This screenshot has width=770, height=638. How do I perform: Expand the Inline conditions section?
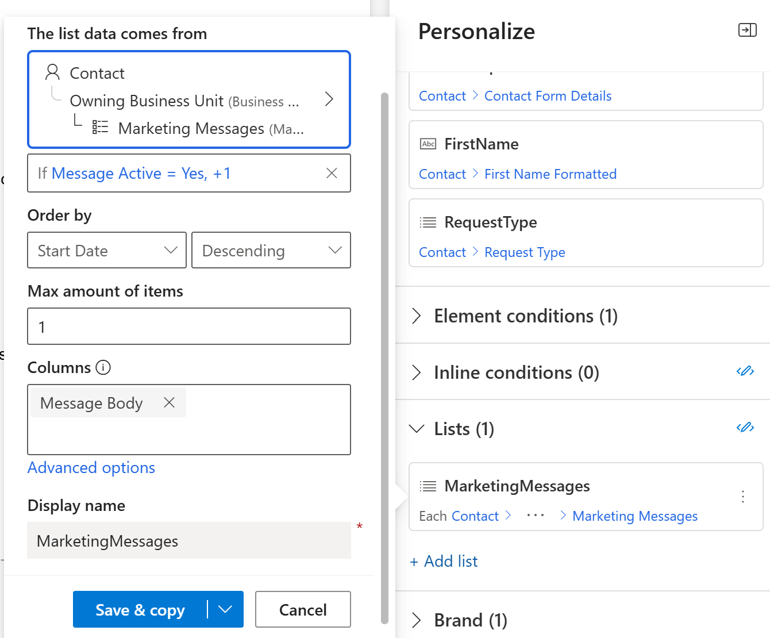click(417, 372)
